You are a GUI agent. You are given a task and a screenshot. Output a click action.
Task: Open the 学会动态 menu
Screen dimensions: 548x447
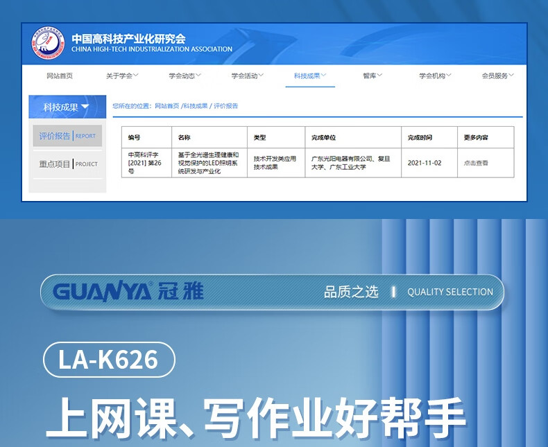pos(185,76)
